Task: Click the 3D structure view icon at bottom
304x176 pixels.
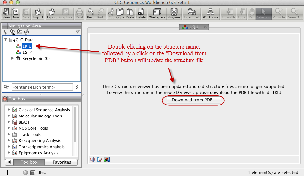Action: coord(107,159)
